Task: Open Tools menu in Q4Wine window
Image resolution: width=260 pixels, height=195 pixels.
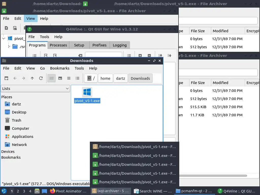Action: pyautogui.click(x=44, y=37)
